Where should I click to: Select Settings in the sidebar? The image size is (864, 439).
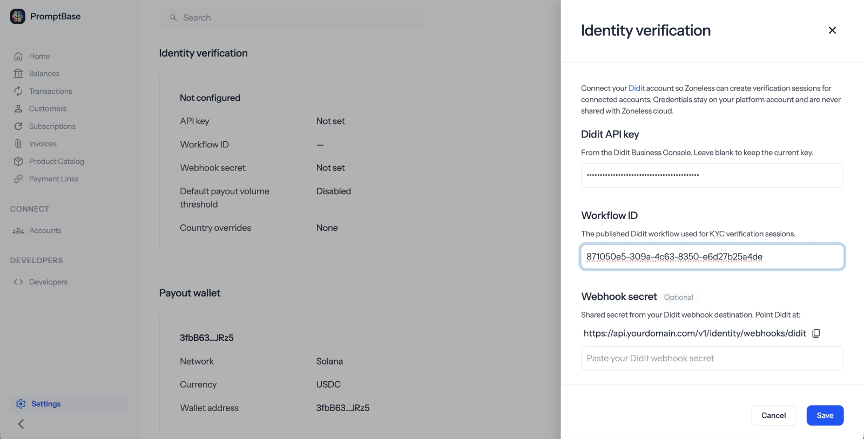pyautogui.click(x=69, y=404)
